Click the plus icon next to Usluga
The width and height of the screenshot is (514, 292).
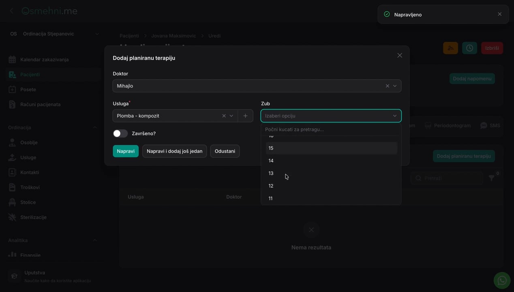(245, 116)
